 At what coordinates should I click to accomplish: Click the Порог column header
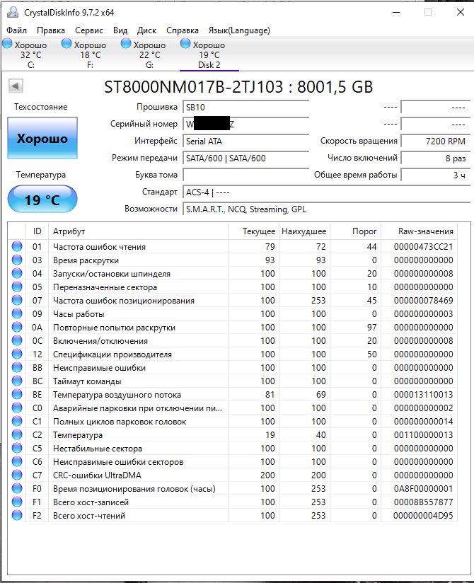355,231
